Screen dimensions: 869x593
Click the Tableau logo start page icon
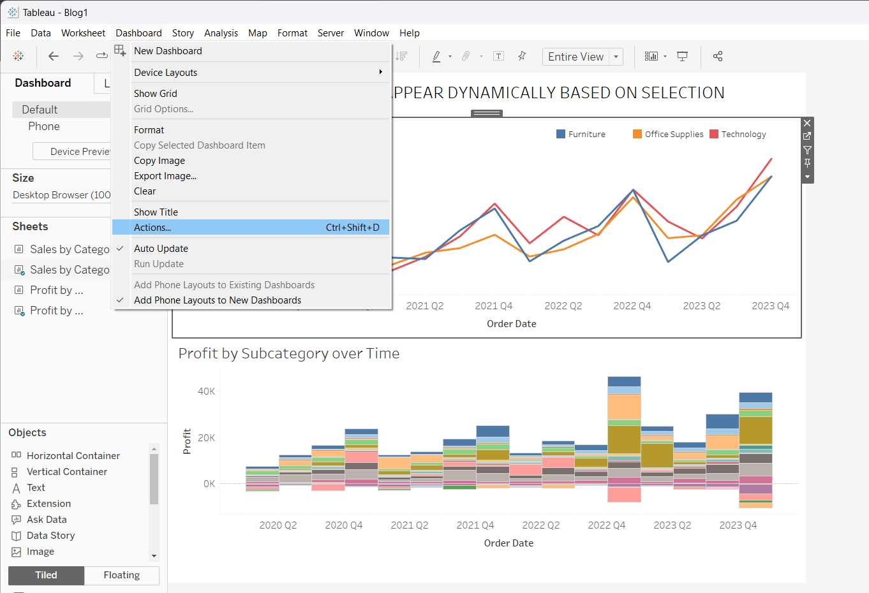click(x=18, y=56)
